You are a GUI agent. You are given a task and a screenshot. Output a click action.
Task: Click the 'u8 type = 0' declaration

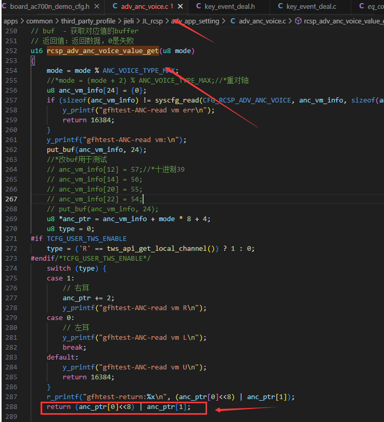[70, 229]
